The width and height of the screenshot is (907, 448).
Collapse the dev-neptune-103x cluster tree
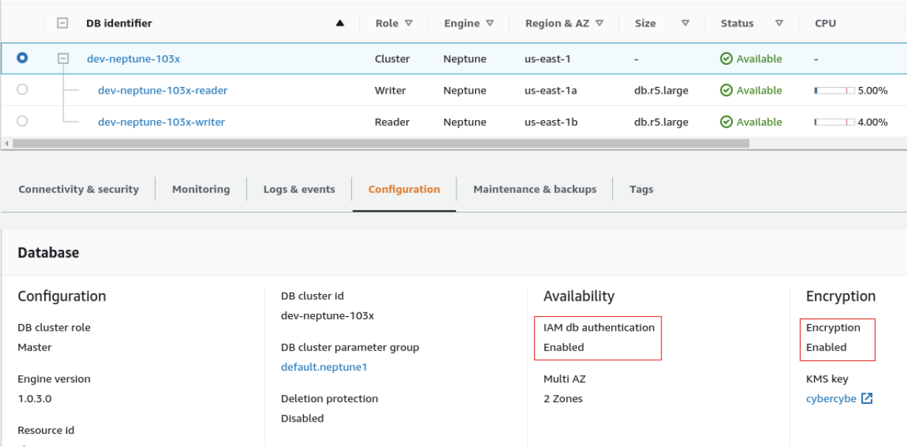63,58
